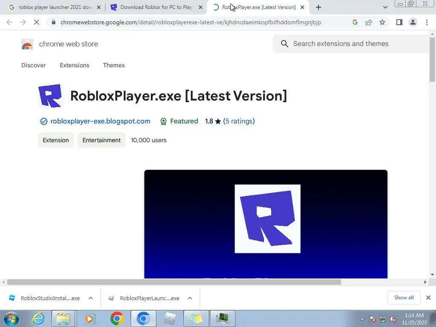Viewport: 436px width, 327px height.
Task: Click the Entertainment category chip
Action: coord(101,140)
